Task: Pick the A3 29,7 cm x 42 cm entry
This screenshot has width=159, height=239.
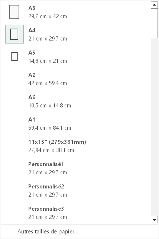Action: [76, 12]
